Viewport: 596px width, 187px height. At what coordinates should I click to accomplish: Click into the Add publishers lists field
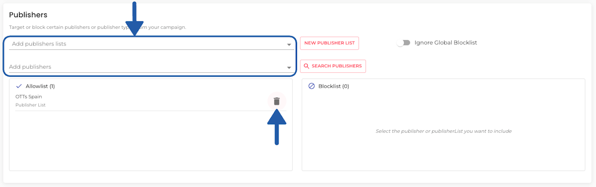pyautogui.click(x=140, y=44)
